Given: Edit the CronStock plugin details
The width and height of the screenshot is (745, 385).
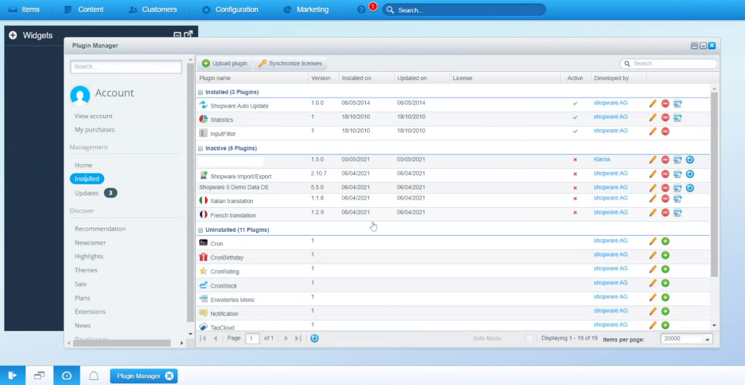Looking at the screenshot, I should (653, 283).
